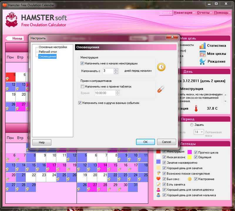Click the Мои циклы label
The height and width of the screenshot is (211, 235).
pos(216,54)
